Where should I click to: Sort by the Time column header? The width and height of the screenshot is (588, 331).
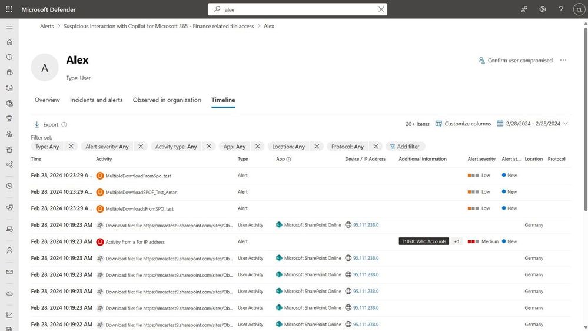(36, 159)
